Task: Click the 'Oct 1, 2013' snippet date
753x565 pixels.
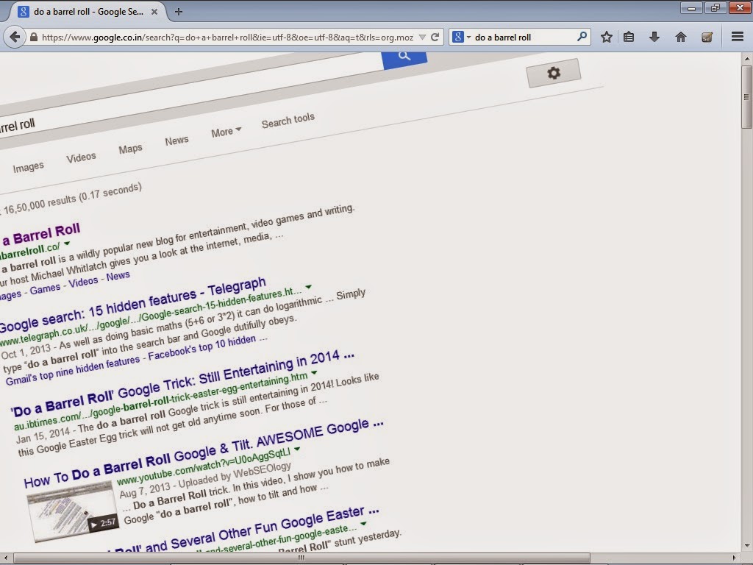Action: 26,352
